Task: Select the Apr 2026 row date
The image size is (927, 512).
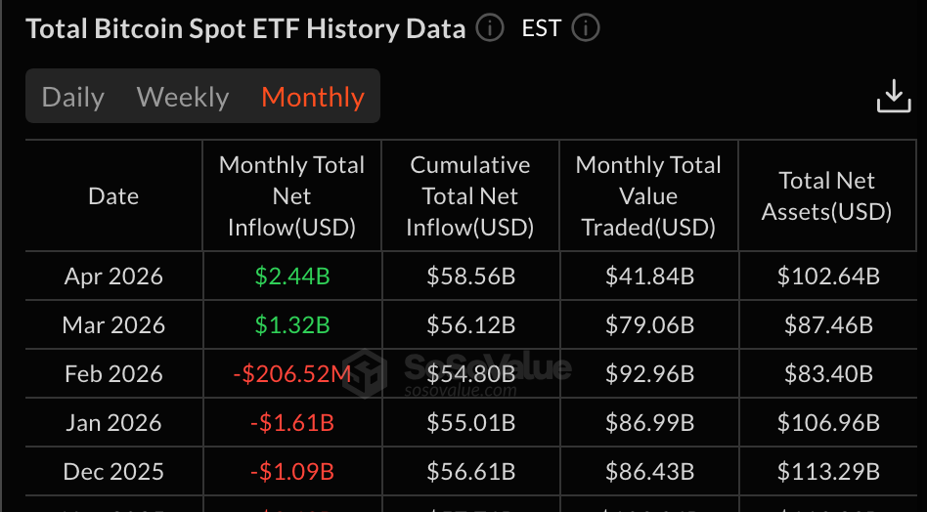Action: coord(113,277)
